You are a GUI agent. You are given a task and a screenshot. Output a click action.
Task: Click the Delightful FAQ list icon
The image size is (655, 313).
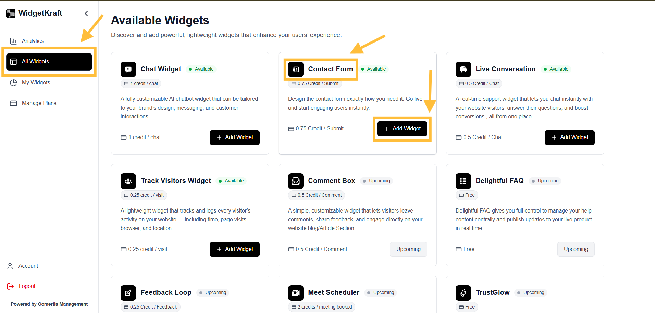point(463,181)
